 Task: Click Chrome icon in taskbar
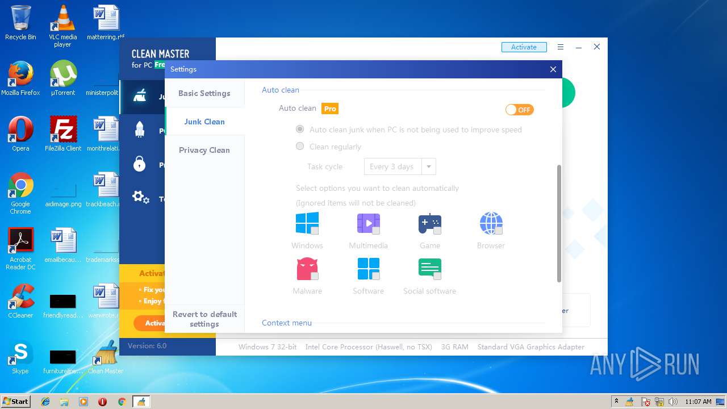(x=122, y=402)
